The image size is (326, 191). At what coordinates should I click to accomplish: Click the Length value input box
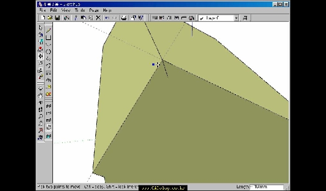pos(266,186)
